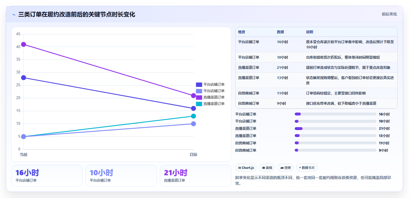
Task: Toggle the purple 直播渠道订单 legend entry
Action: (210, 97)
